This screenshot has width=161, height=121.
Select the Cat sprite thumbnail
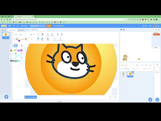point(124,75)
